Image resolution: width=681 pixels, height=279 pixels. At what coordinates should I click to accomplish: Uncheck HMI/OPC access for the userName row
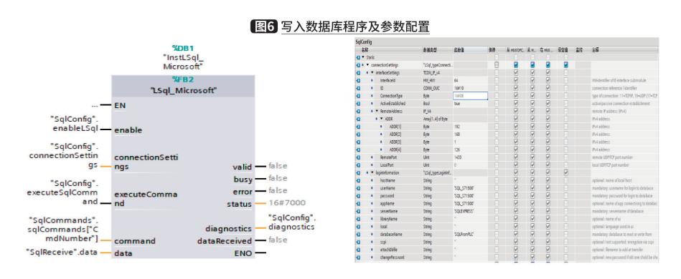point(515,188)
